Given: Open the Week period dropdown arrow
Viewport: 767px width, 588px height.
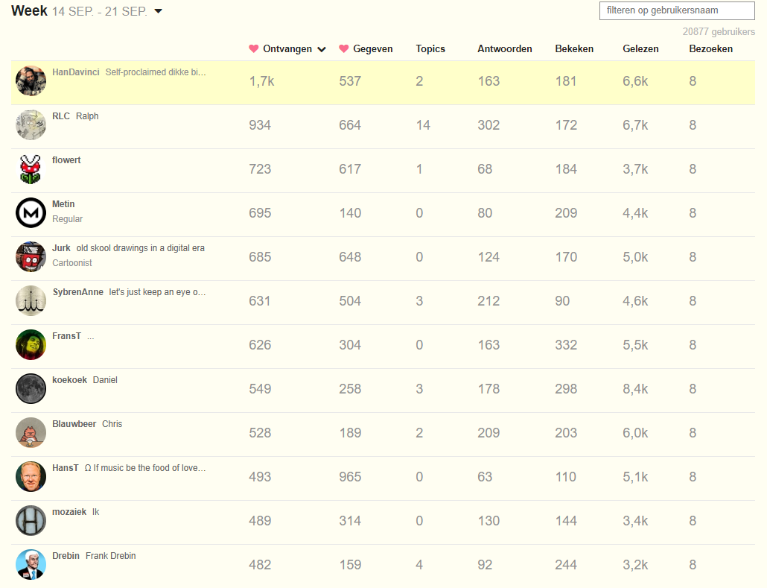Looking at the screenshot, I should (x=158, y=11).
